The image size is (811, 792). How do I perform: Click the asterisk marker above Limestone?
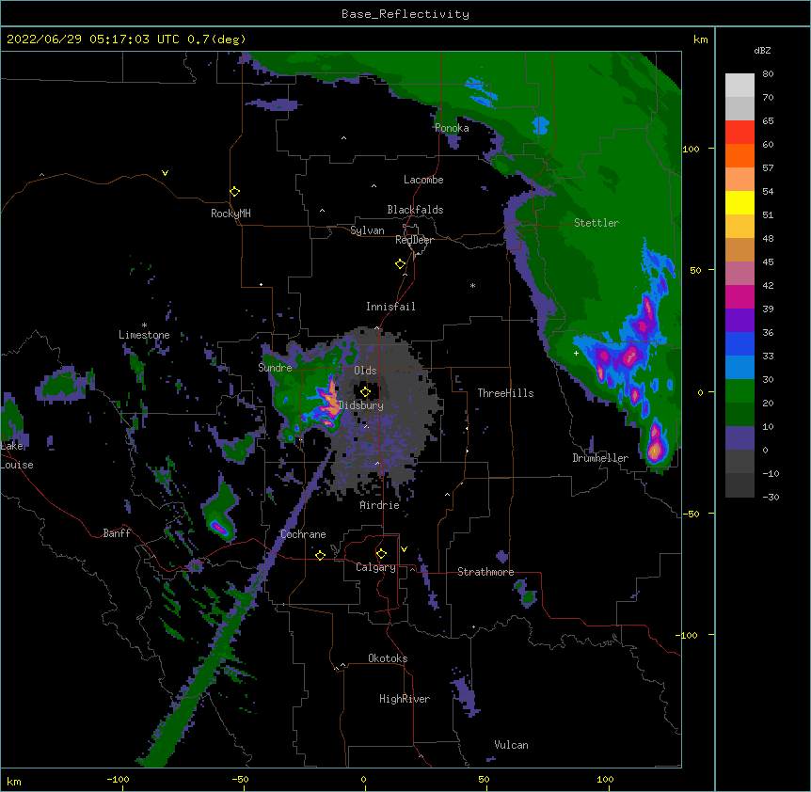click(x=144, y=325)
